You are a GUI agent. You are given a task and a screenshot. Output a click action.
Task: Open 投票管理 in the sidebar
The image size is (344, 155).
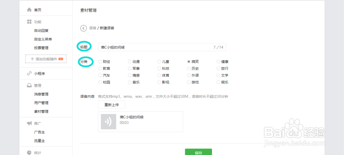click(x=41, y=48)
